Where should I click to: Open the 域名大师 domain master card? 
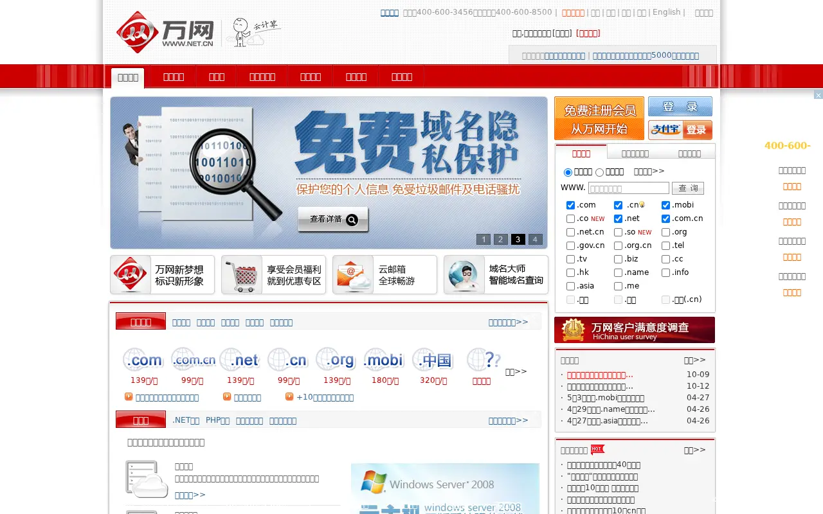(x=496, y=275)
